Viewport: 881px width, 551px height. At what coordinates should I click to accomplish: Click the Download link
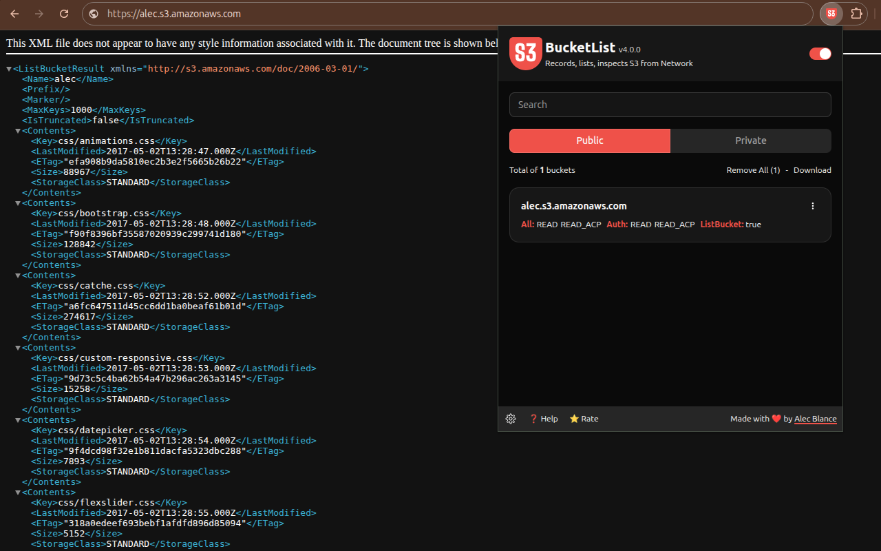pyautogui.click(x=812, y=170)
